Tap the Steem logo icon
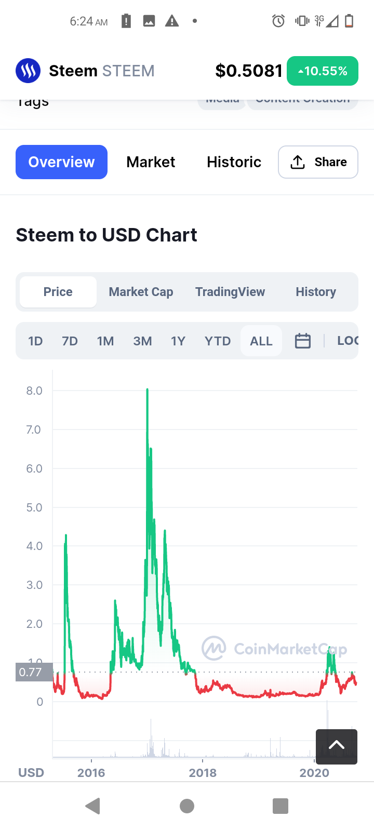Screen dimensions: 374x831 (x=28, y=71)
